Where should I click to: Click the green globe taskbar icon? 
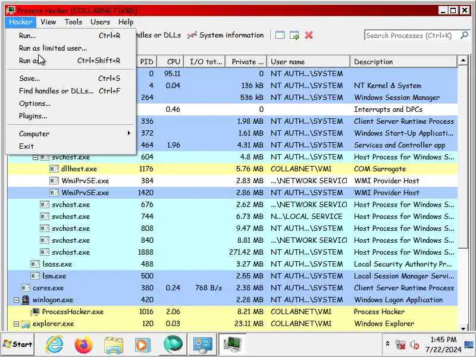click(x=173, y=345)
